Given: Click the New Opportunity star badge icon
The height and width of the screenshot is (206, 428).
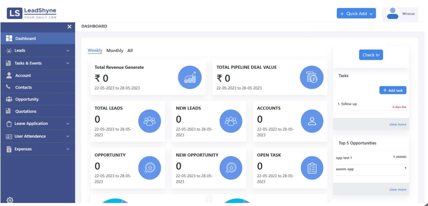Looking at the screenshot, I should click(x=231, y=168).
